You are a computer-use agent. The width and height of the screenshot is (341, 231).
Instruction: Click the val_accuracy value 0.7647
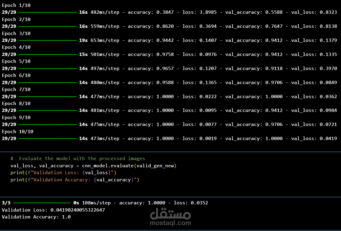click(x=274, y=26)
